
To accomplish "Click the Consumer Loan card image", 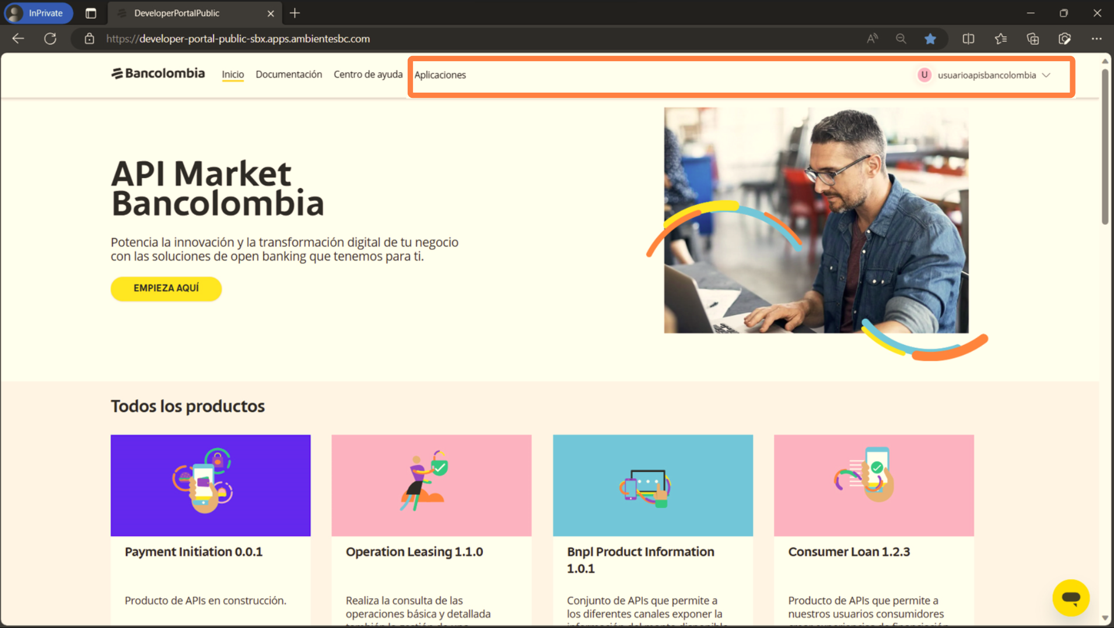I will click(x=874, y=485).
